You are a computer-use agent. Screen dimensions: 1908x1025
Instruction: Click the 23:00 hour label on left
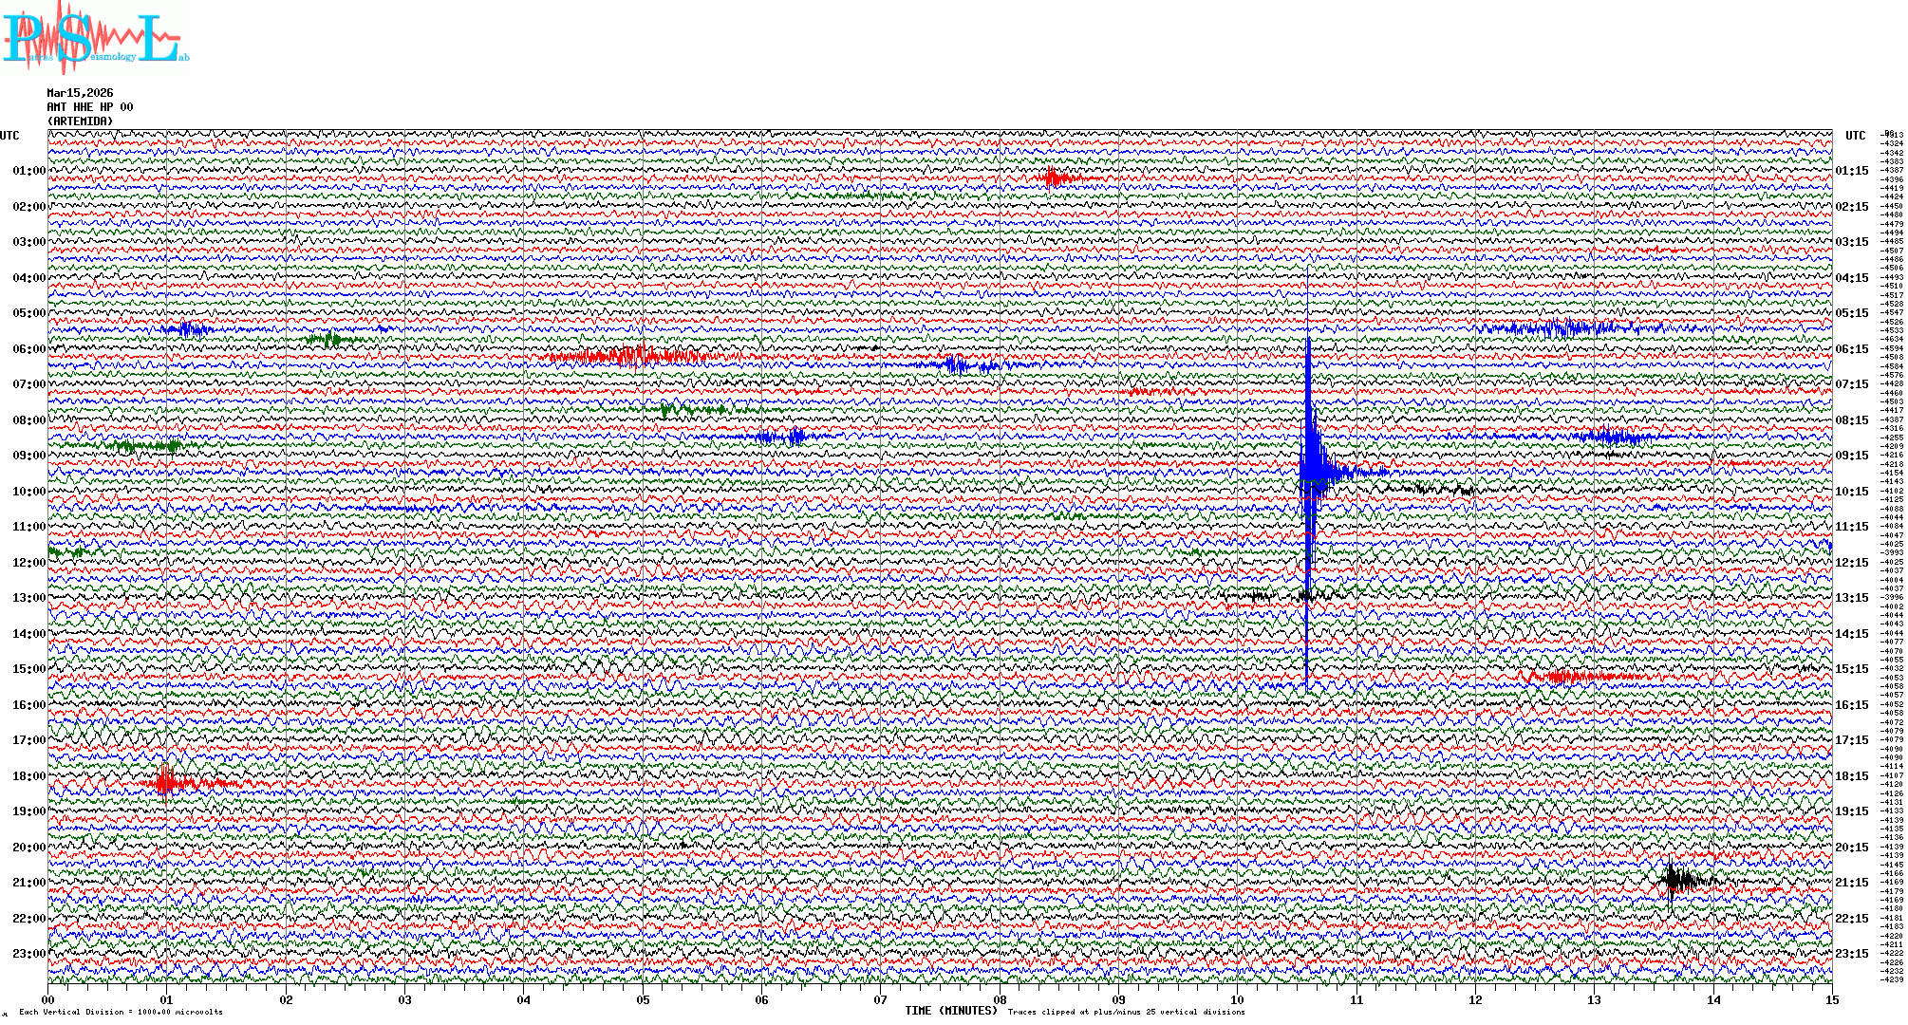28,954
